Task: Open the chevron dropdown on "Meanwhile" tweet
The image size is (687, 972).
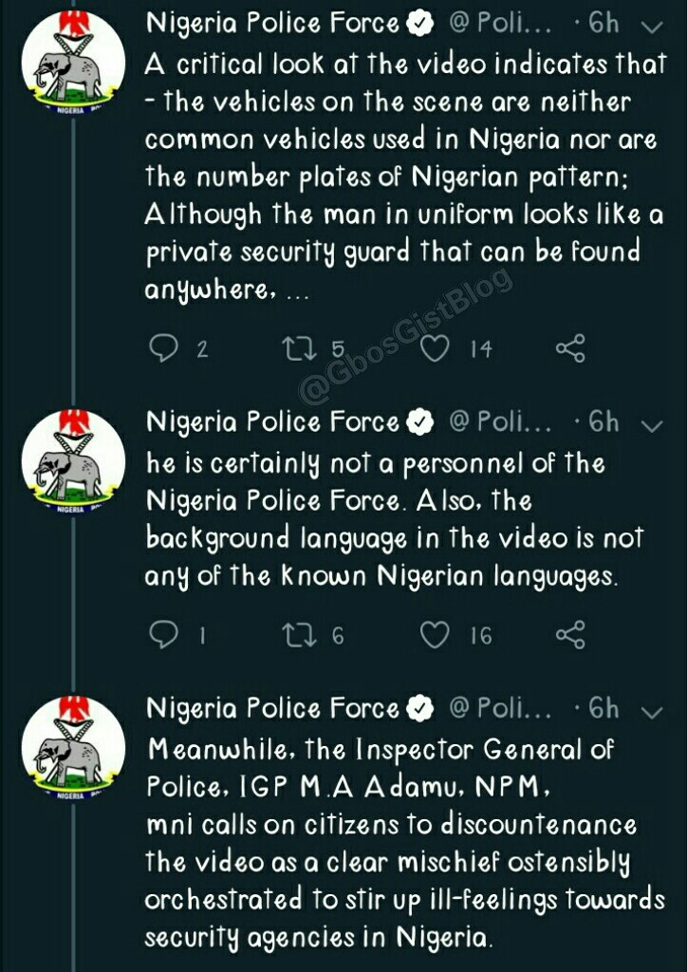Action: [x=651, y=710]
